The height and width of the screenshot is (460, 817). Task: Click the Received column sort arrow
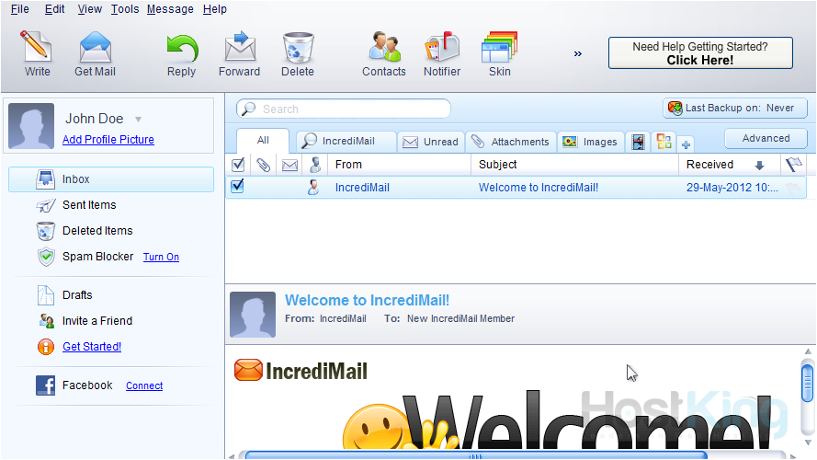(x=759, y=166)
